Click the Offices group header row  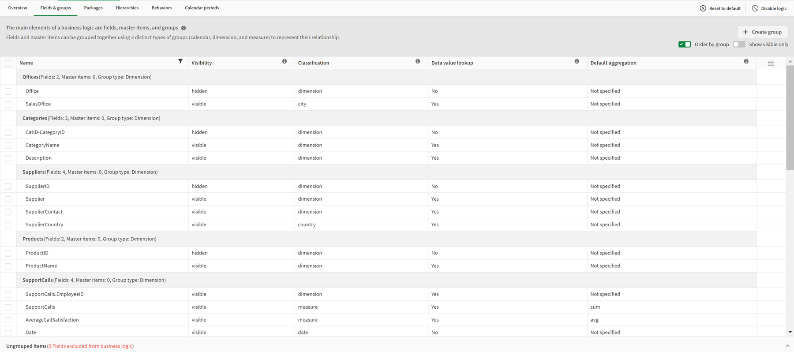click(386, 77)
